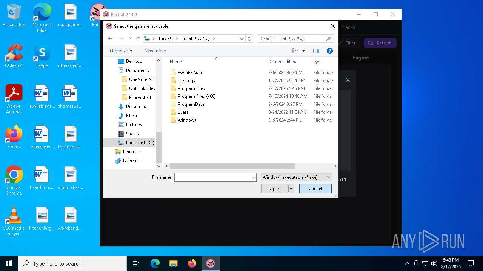Viewport: 483px width, 271px height.
Task: Open File Explorer from the taskbar
Action: point(173,263)
